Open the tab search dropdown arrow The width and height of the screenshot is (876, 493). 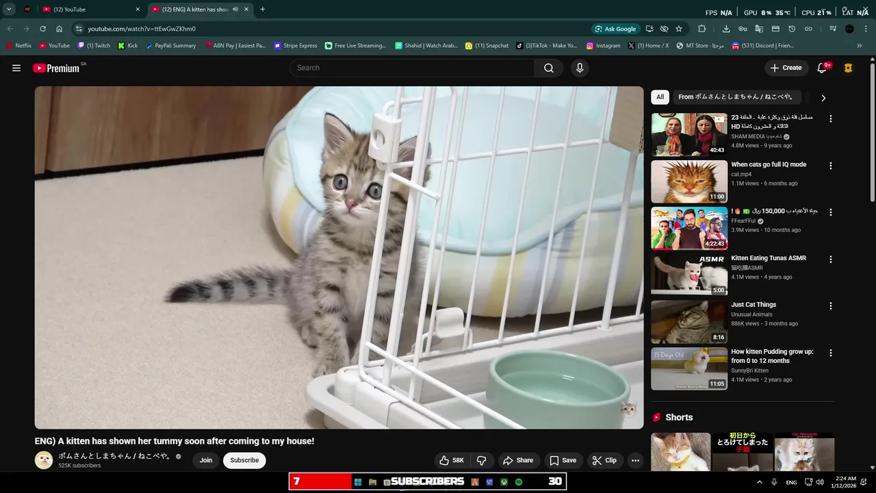(x=9, y=10)
